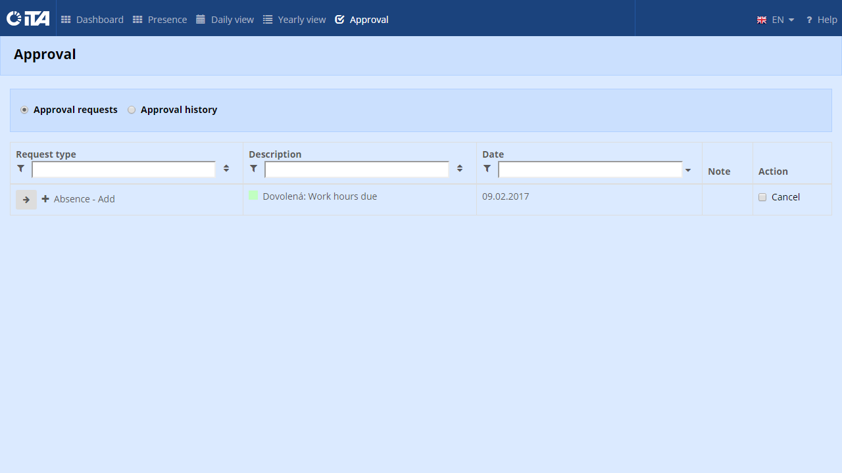Open the Approval menu item

(x=362, y=20)
